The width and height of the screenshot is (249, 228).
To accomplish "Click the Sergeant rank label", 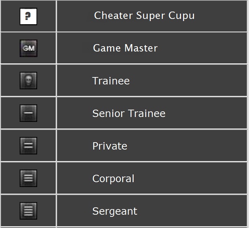I will (x=115, y=212).
